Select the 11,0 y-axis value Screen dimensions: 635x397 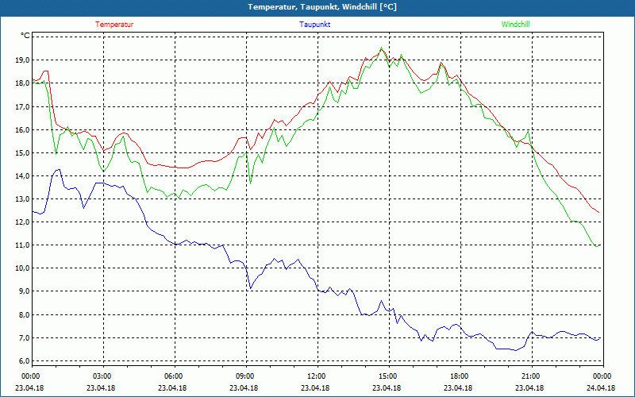[23, 245]
